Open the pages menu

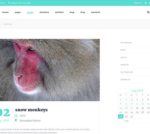(x=18, y=12)
